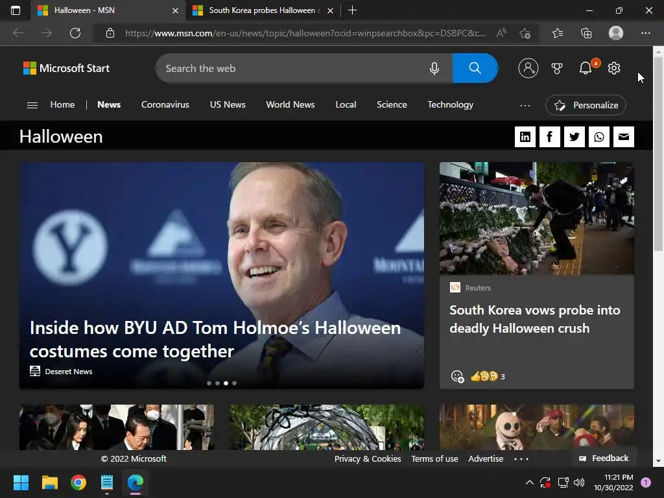The image size is (664, 498).
Task: Click the microphone voice search icon
Action: tap(434, 68)
